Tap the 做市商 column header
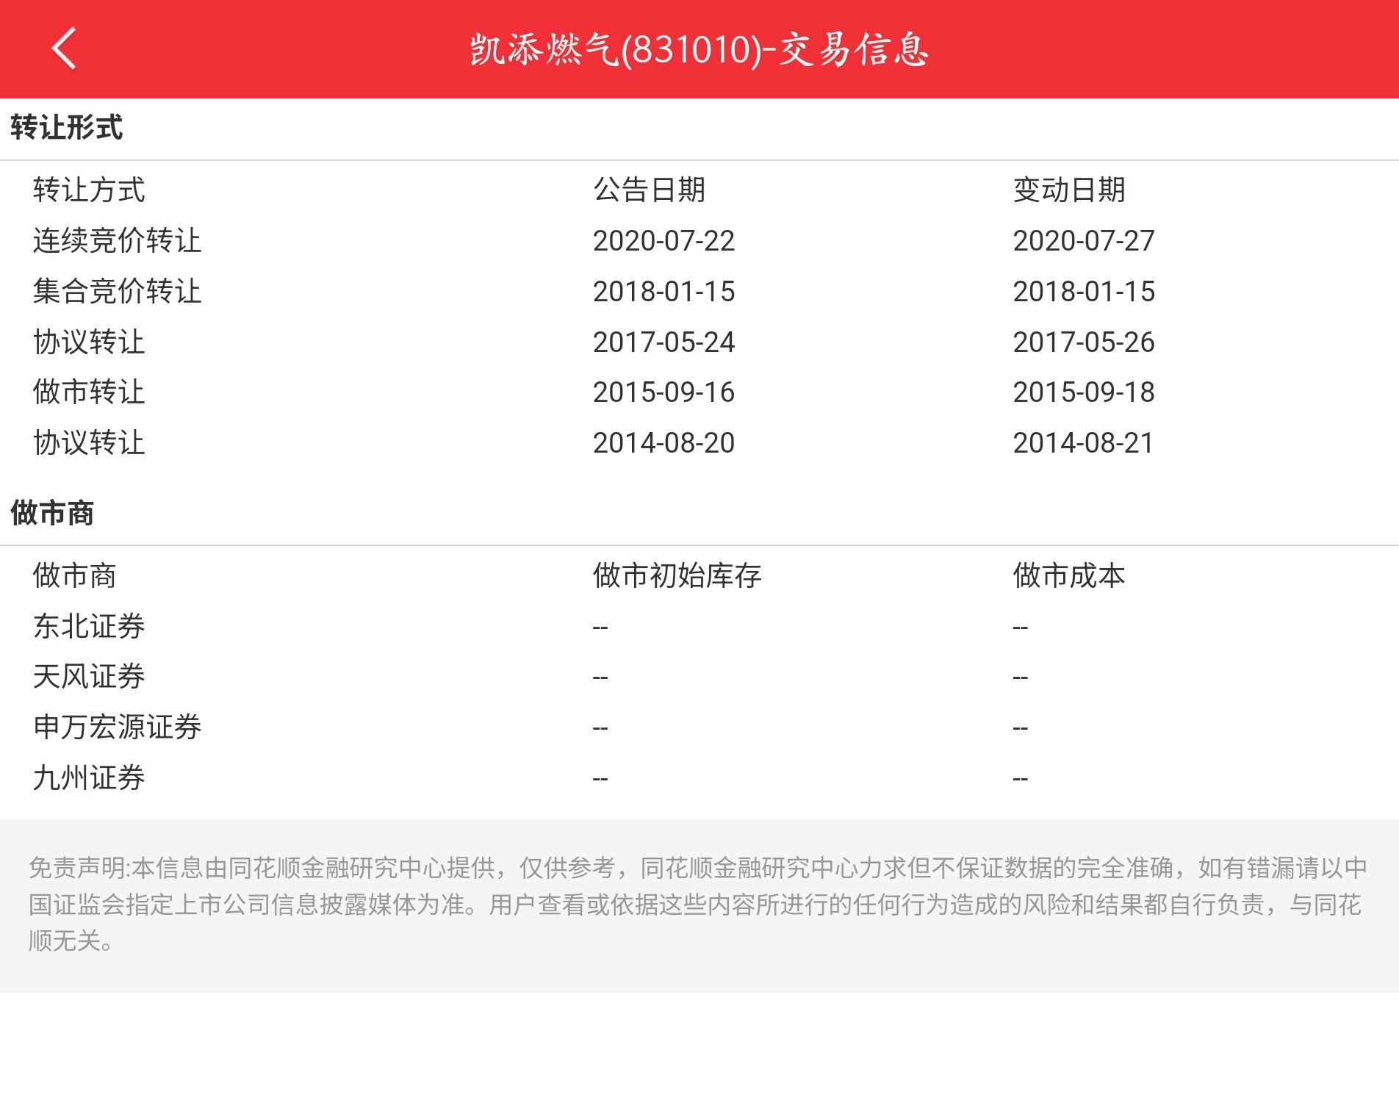The width and height of the screenshot is (1399, 1114). 75,575
